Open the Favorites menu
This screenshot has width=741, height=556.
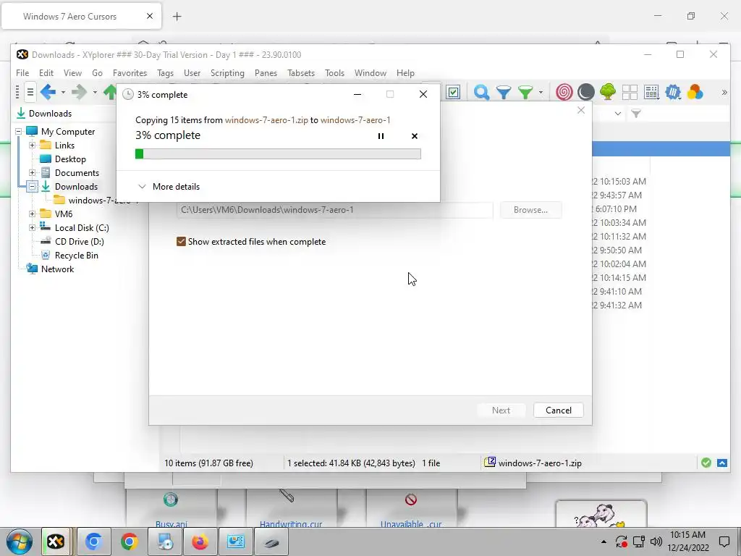[x=130, y=73]
